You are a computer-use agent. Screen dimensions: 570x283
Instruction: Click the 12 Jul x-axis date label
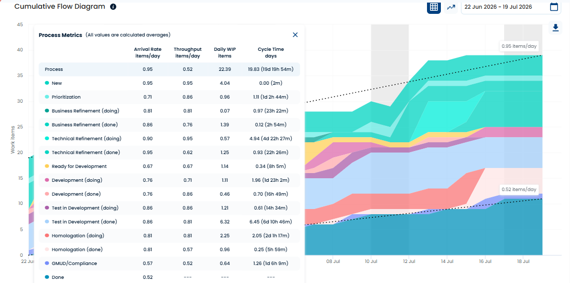(x=409, y=261)
